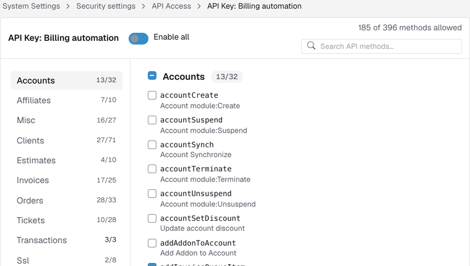Image resolution: width=470 pixels, height=266 pixels.
Task: Toggle the Enable all switch
Action: (139, 38)
